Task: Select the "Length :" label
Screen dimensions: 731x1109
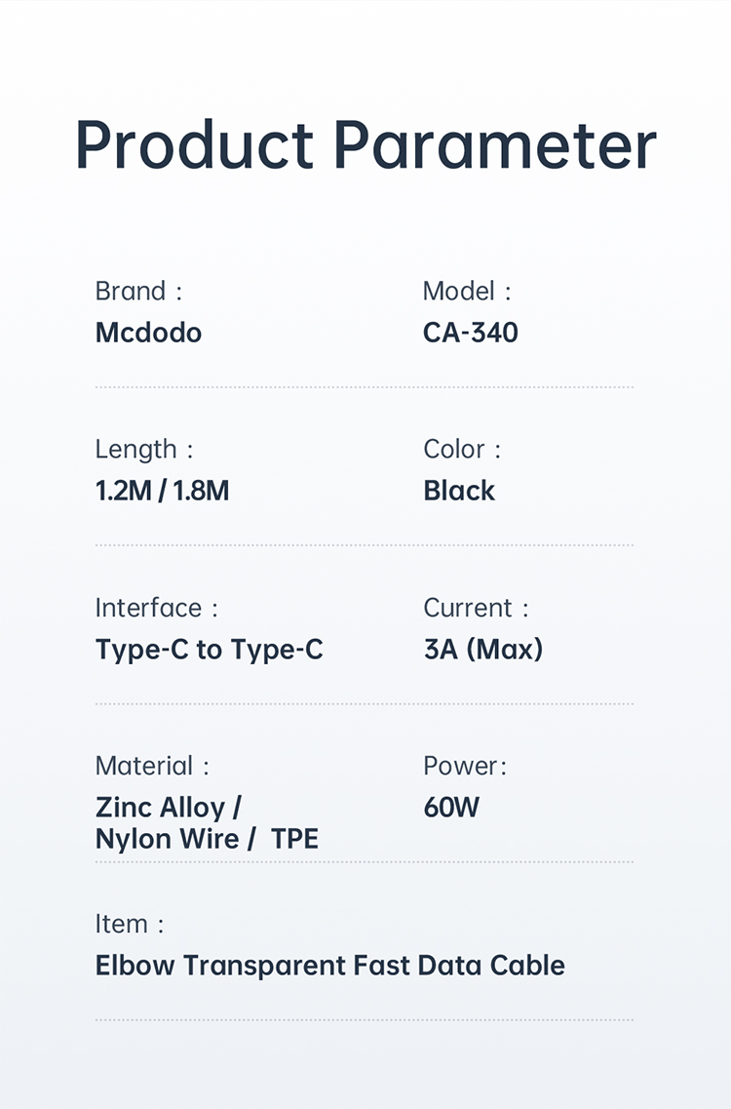Action: 143,450
